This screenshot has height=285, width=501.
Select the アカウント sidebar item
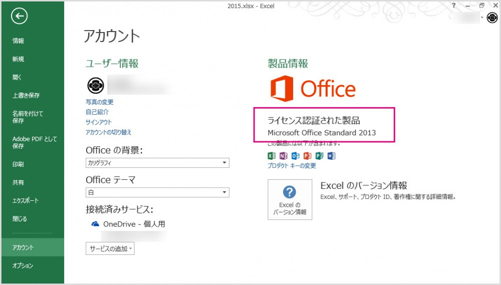(33, 247)
